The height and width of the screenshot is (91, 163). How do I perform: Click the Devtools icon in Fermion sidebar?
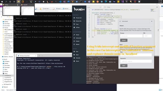(x=74, y=58)
